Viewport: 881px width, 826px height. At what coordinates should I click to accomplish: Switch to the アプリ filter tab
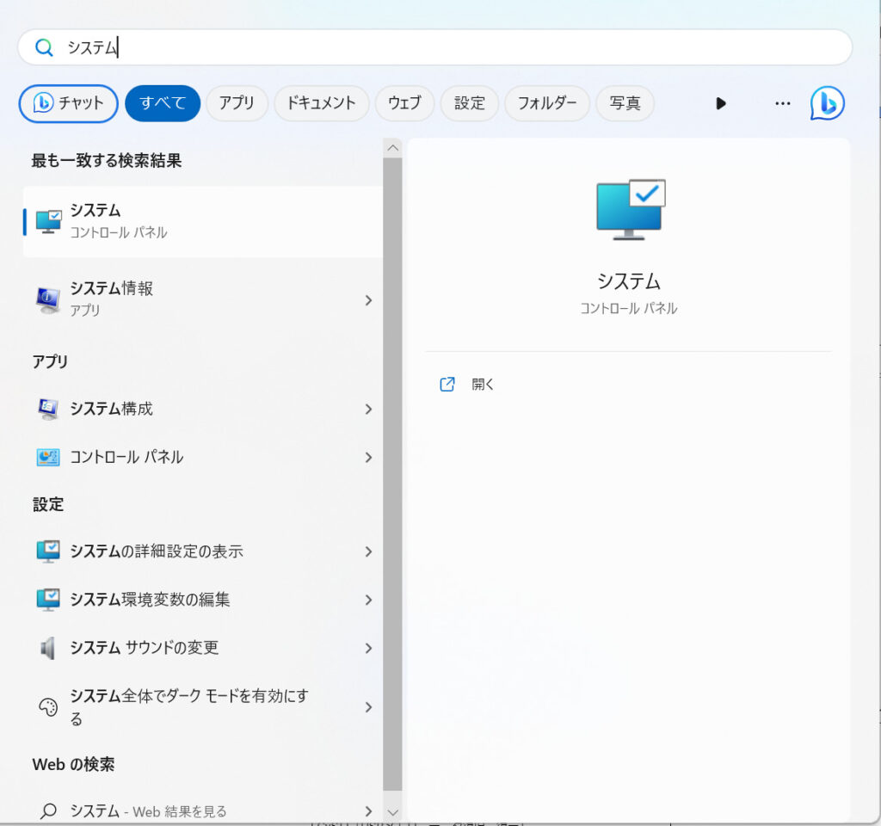pos(237,103)
